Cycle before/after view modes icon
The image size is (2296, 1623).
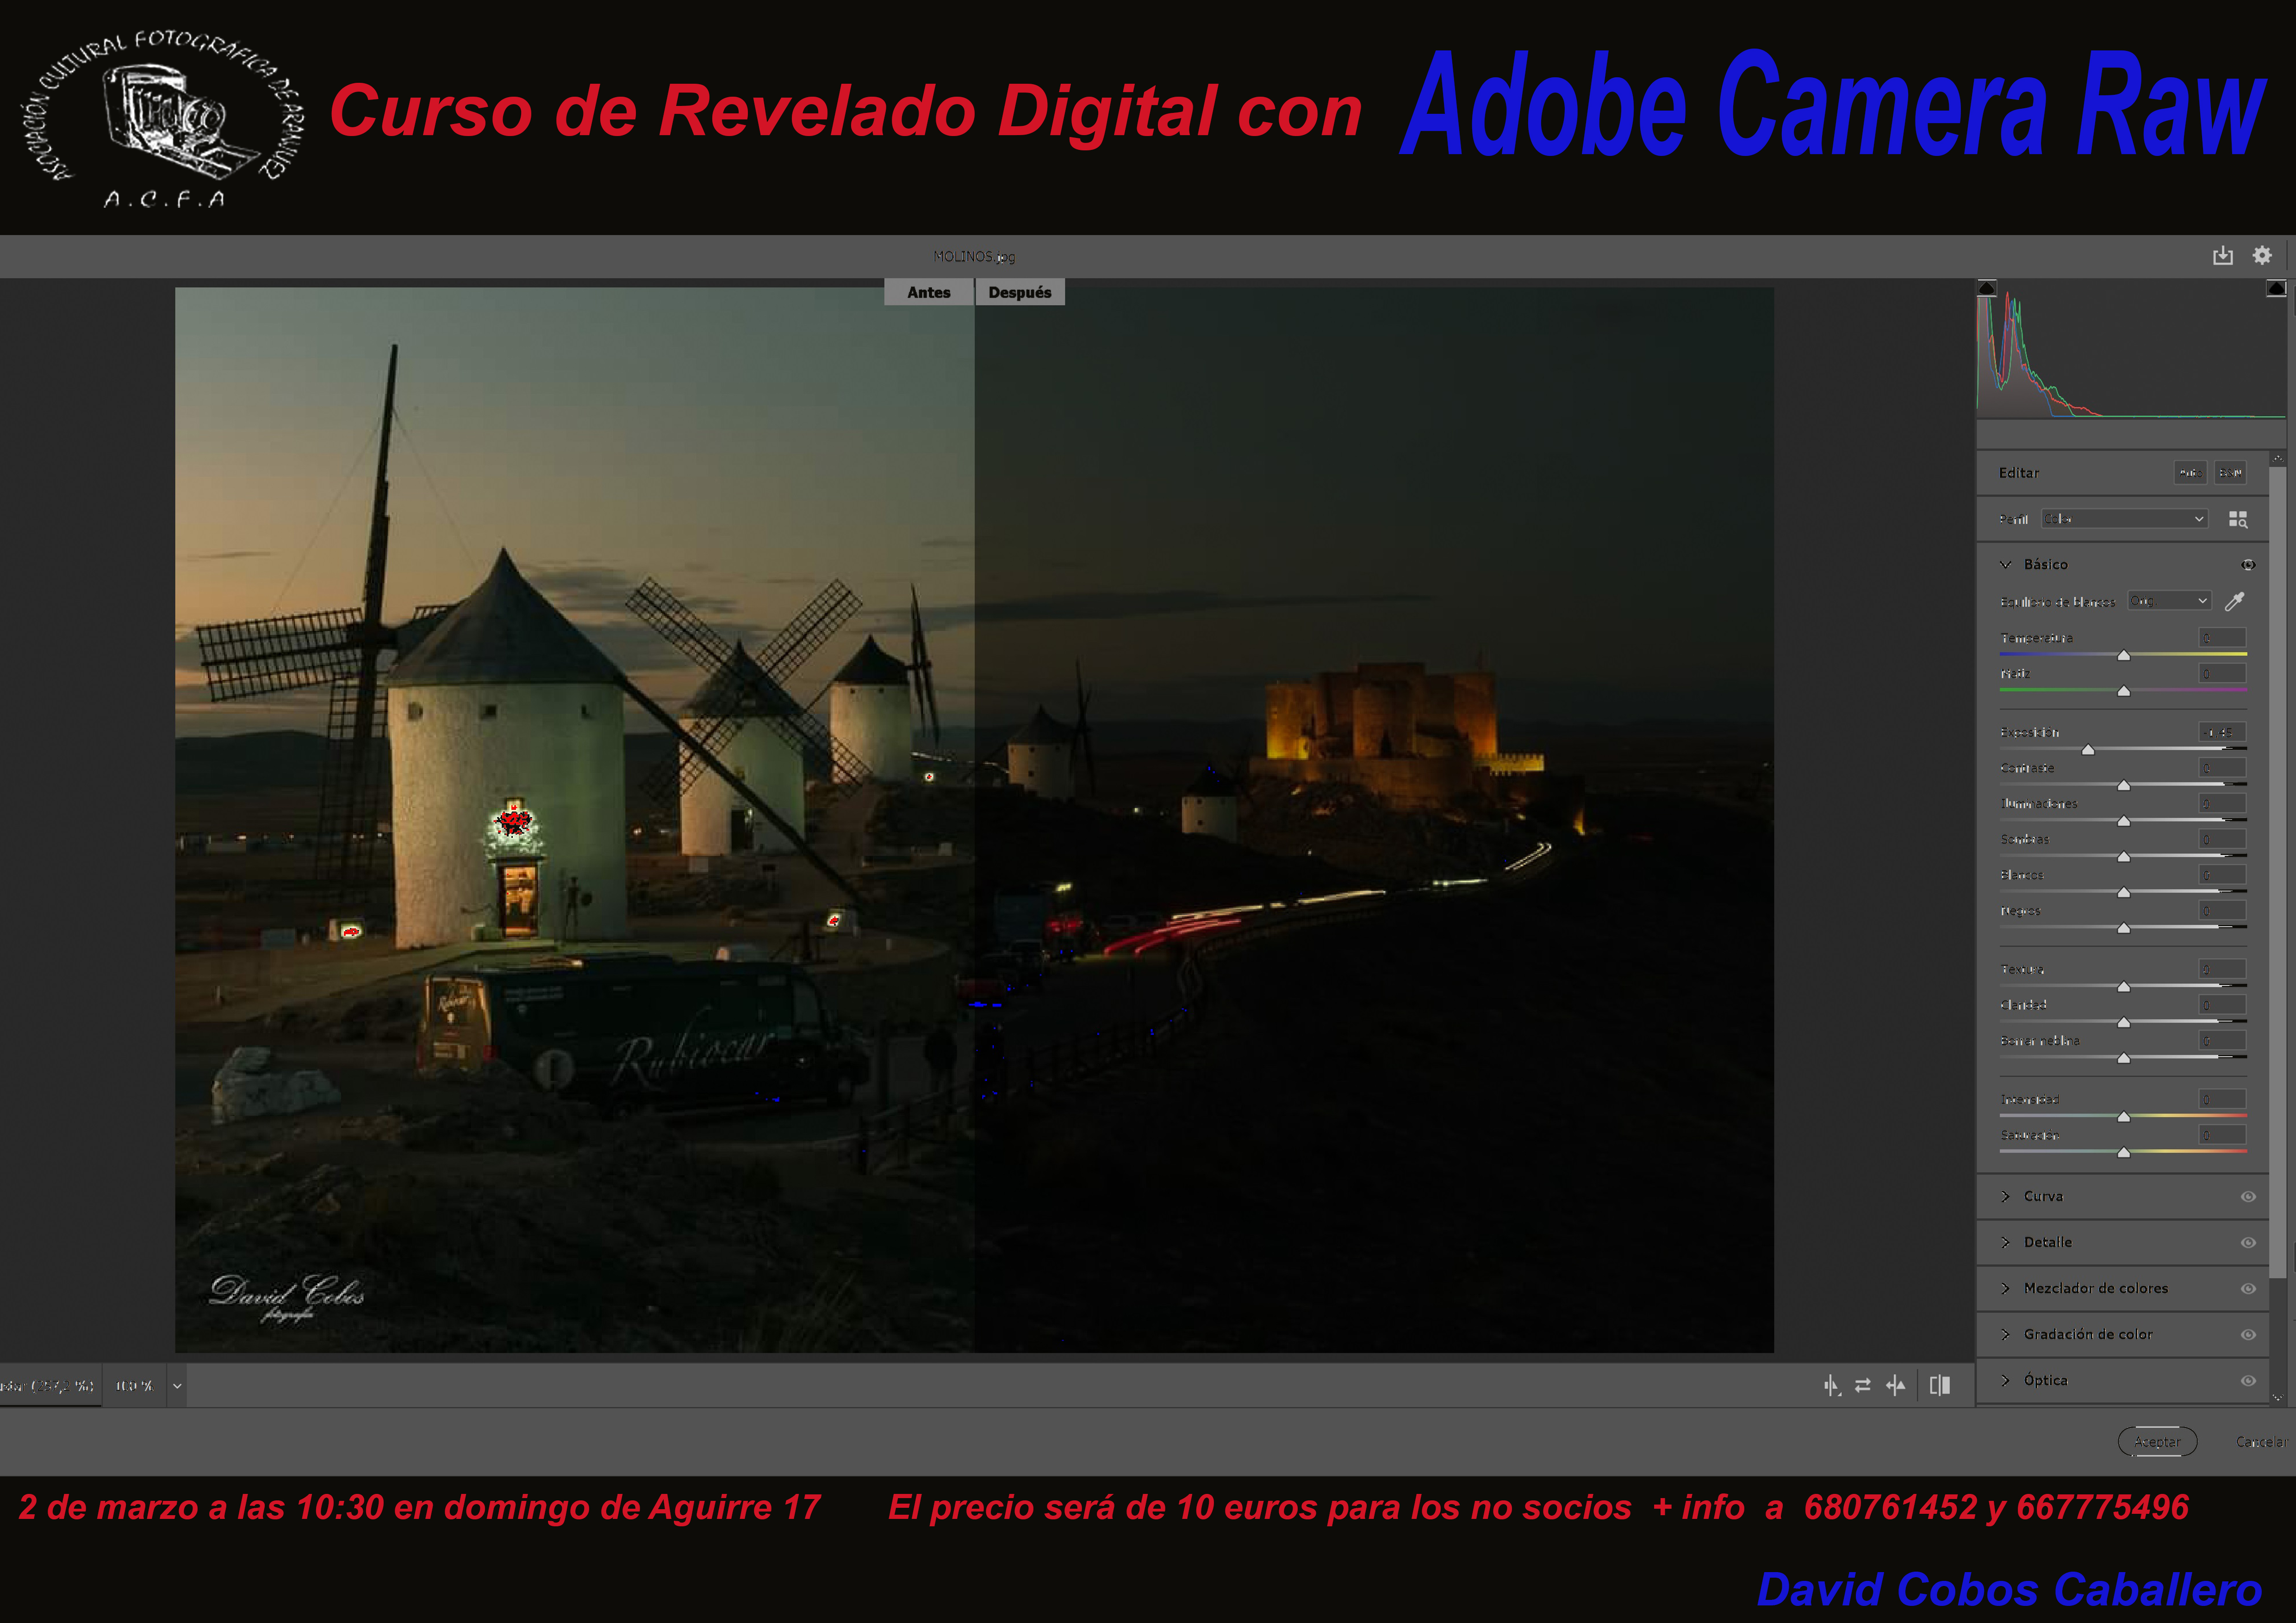pos(1831,1385)
